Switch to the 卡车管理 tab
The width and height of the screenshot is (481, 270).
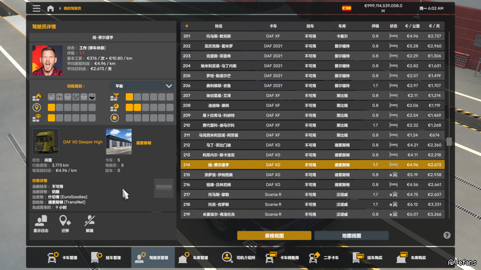click(62, 258)
